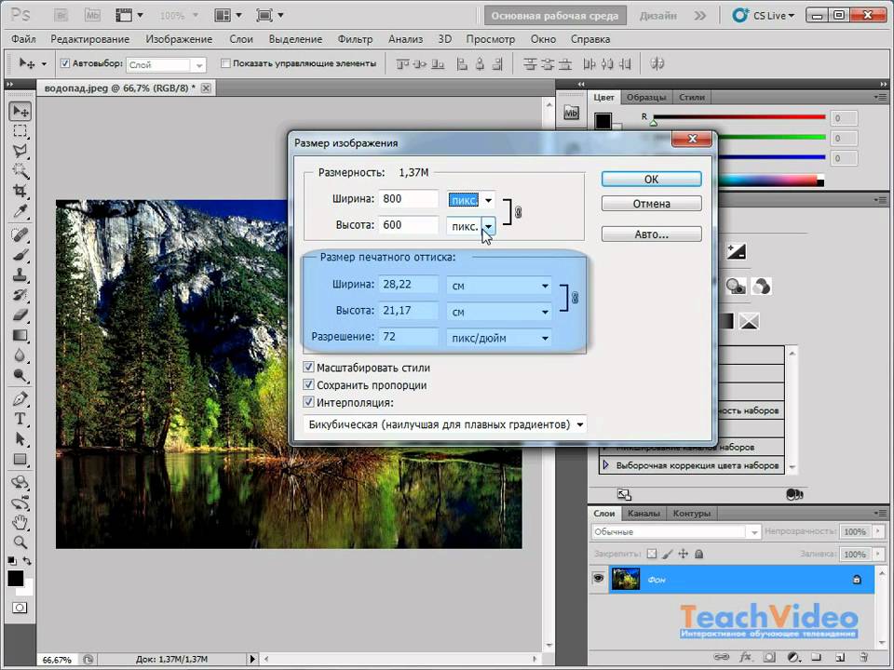Click the red R color slider

[738, 118]
